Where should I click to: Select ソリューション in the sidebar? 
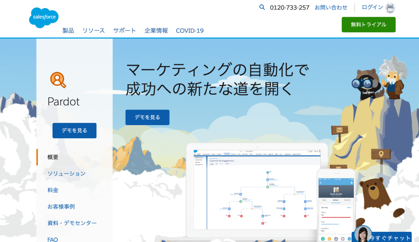click(67, 173)
